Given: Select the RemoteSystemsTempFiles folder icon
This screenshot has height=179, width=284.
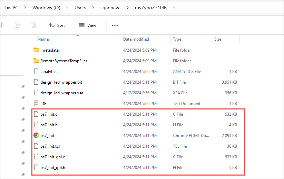Looking at the screenshot, I should pyautogui.click(x=36, y=61).
